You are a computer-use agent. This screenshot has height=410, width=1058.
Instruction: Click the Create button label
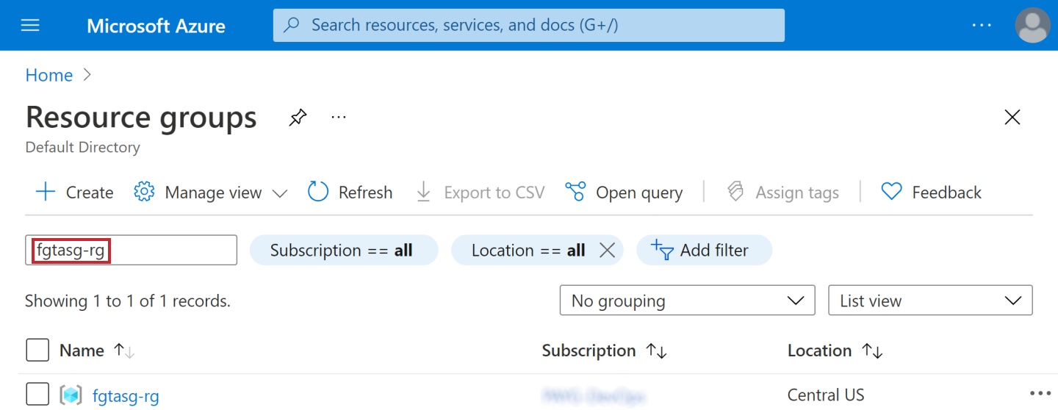click(x=90, y=193)
